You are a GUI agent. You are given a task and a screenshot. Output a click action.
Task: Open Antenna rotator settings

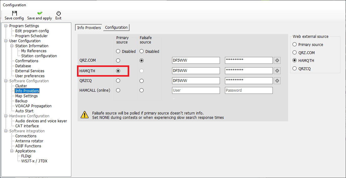pyautogui.click(x=29, y=141)
